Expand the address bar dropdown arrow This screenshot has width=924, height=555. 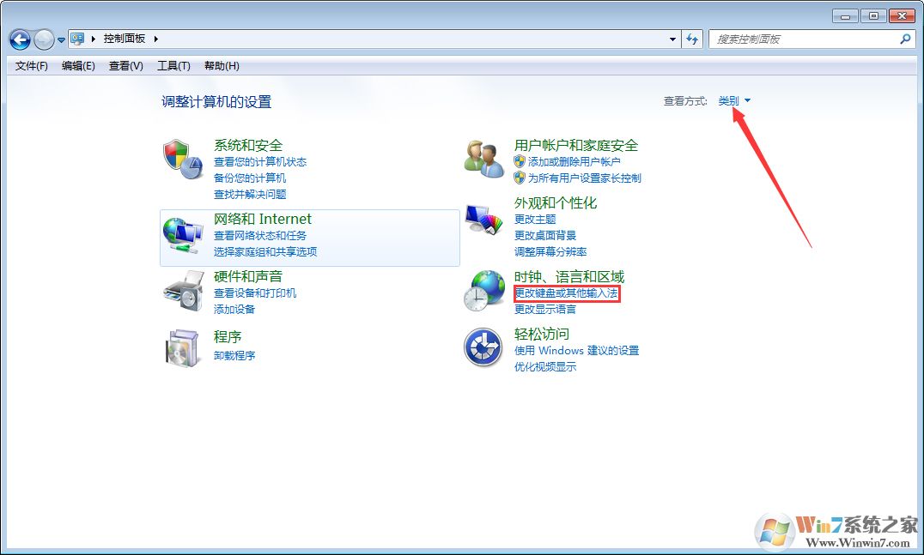coord(673,38)
